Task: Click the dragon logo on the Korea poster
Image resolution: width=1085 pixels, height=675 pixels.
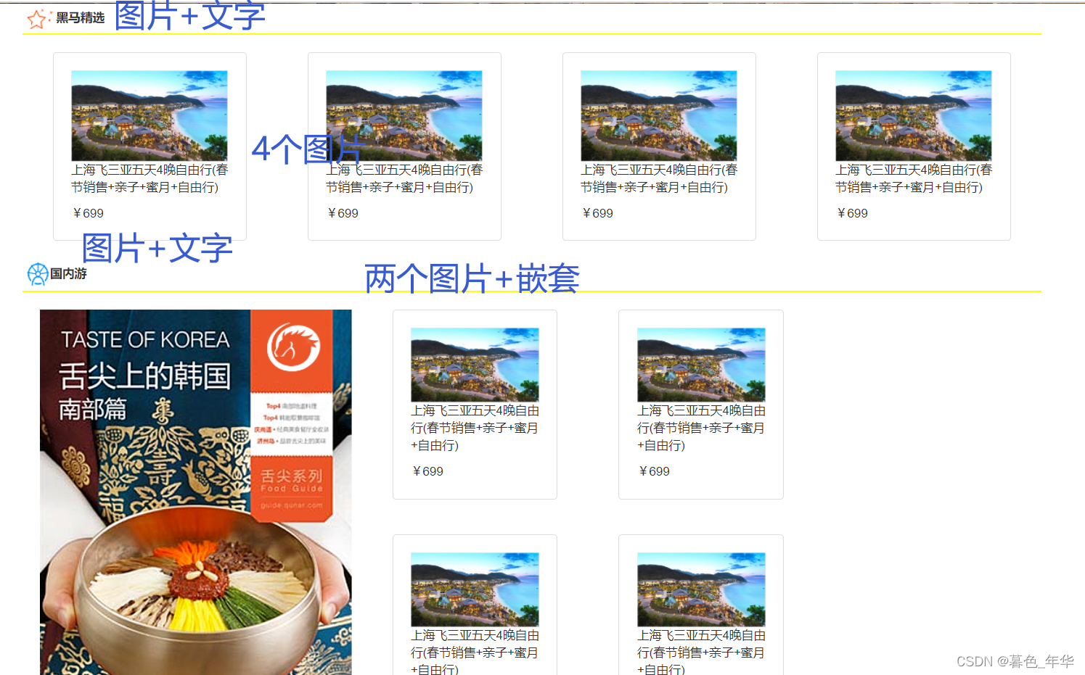Action: [x=293, y=347]
